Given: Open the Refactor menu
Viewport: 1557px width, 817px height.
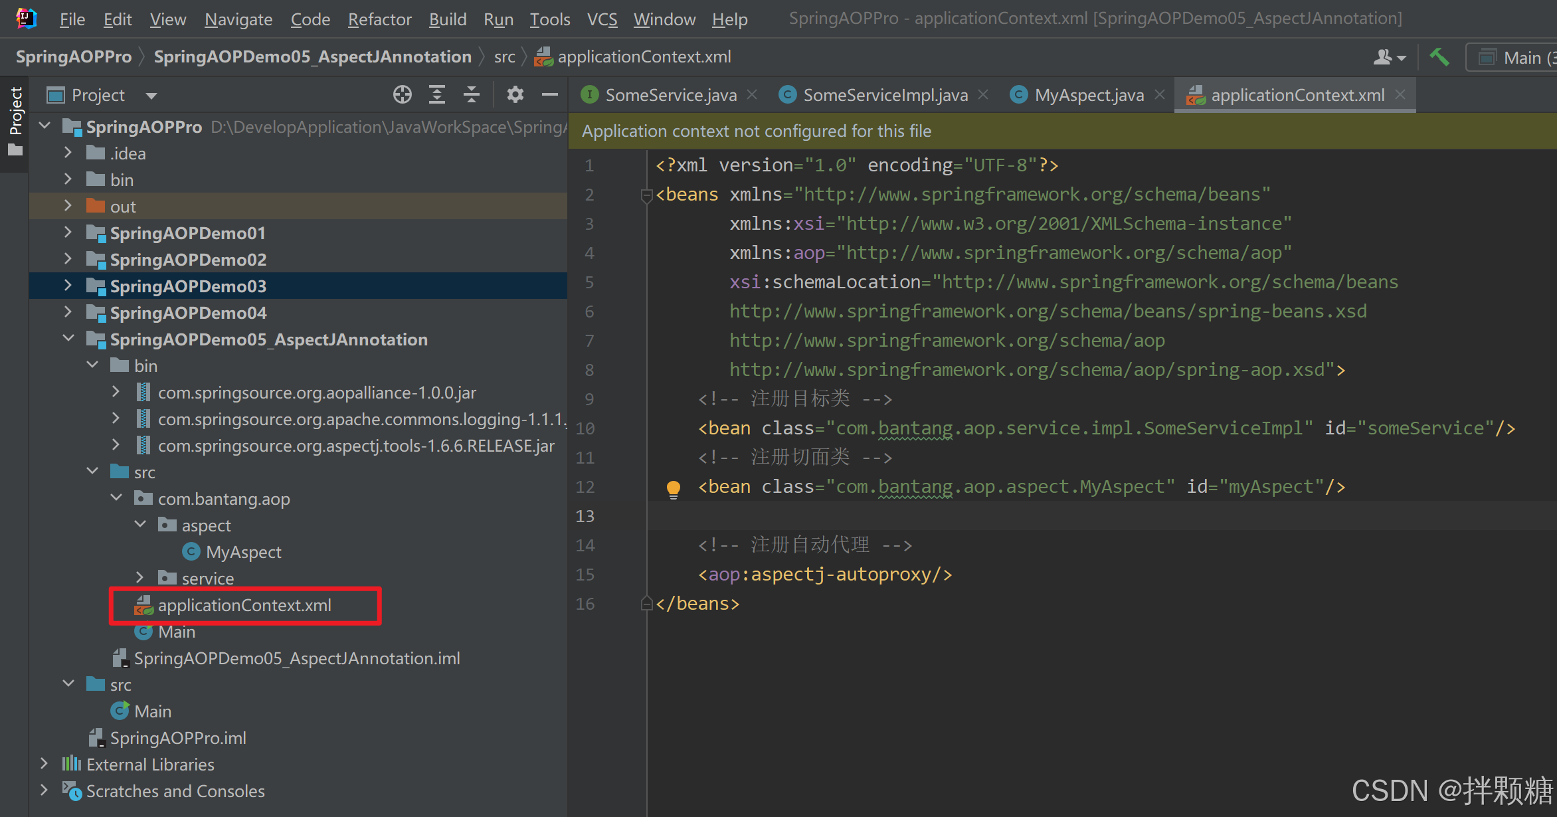Looking at the screenshot, I should [x=379, y=19].
